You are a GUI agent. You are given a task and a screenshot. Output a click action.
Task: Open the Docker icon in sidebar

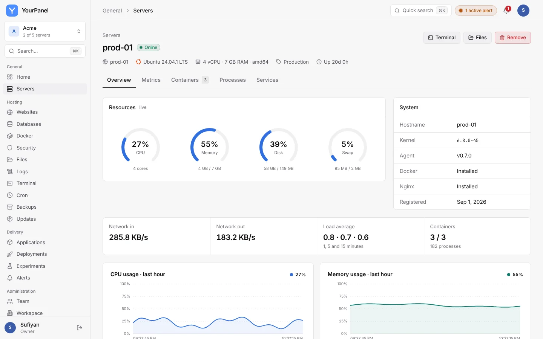point(10,136)
